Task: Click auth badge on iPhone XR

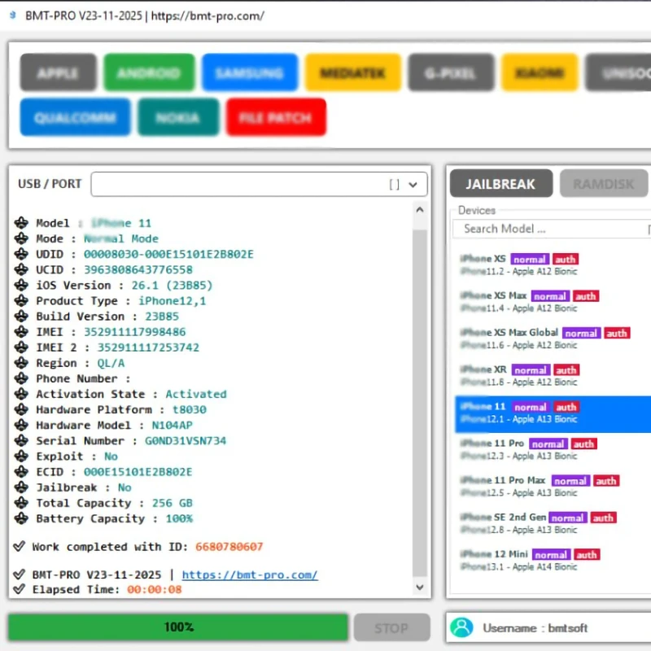Action: coord(566,370)
